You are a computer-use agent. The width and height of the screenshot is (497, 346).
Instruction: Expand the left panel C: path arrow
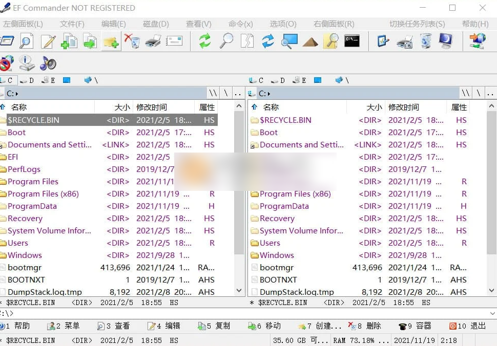(17, 94)
